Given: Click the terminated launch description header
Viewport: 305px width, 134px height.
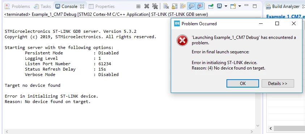Looking at the screenshot, I should click(x=106, y=14).
